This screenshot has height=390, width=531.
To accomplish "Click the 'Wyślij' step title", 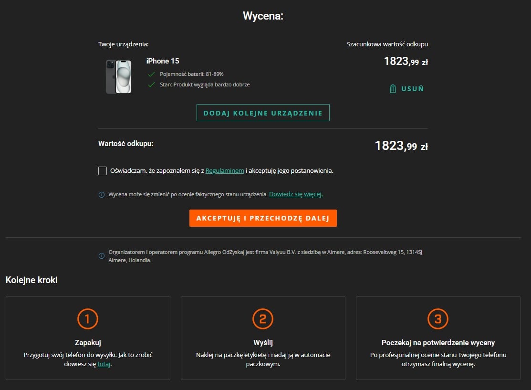I will click(263, 343).
